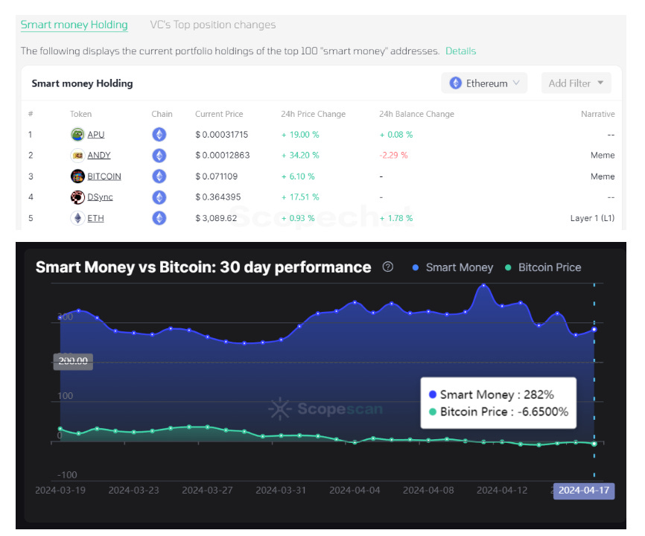Click the Meme narrative in ANDY row
Viewport: 645px width, 536px height.
[x=603, y=156]
